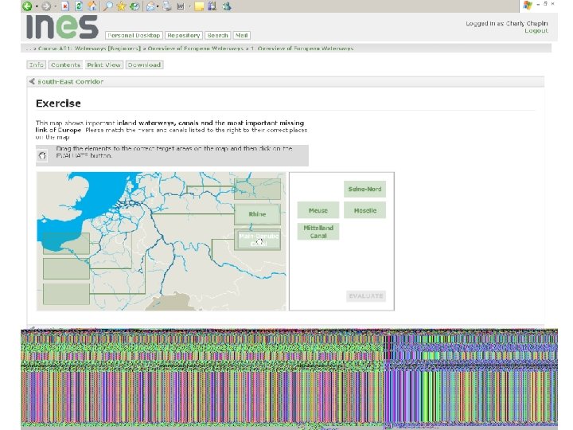The height and width of the screenshot is (430, 573).
Task: Click the back arrow beside South-East Corridor
Action: tap(32, 81)
